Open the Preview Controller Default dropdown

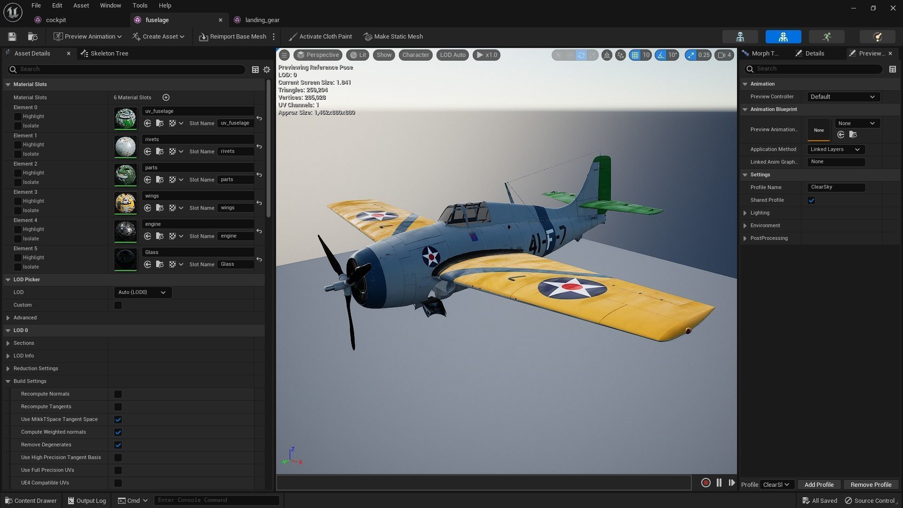(x=843, y=97)
